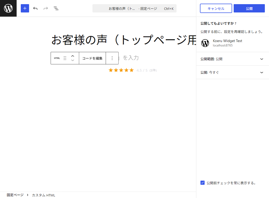The width and height of the screenshot is (269, 198).
Task: Click the 公開してもよいですか？ heading
Action: tap(218, 24)
